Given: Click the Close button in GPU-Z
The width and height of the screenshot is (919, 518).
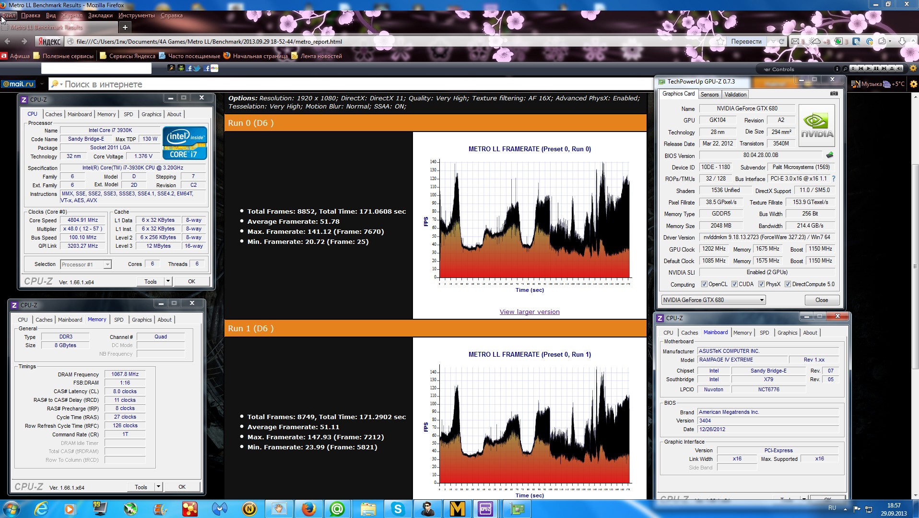Looking at the screenshot, I should pyautogui.click(x=821, y=300).
